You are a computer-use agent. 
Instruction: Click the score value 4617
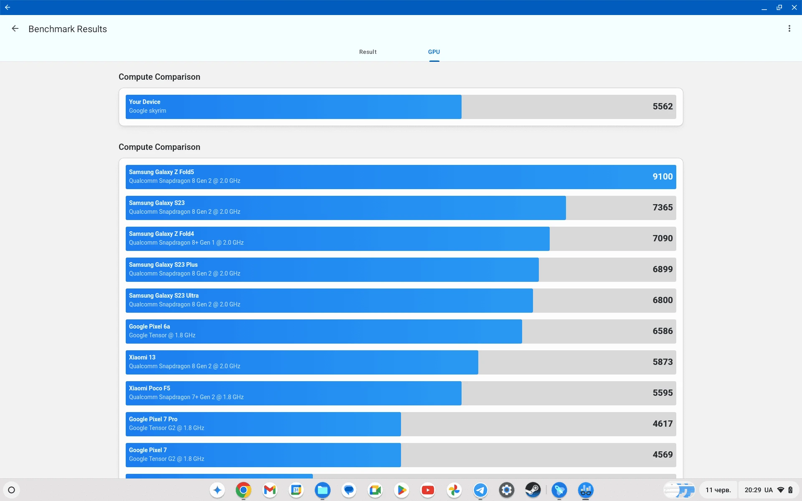(662, 424)
